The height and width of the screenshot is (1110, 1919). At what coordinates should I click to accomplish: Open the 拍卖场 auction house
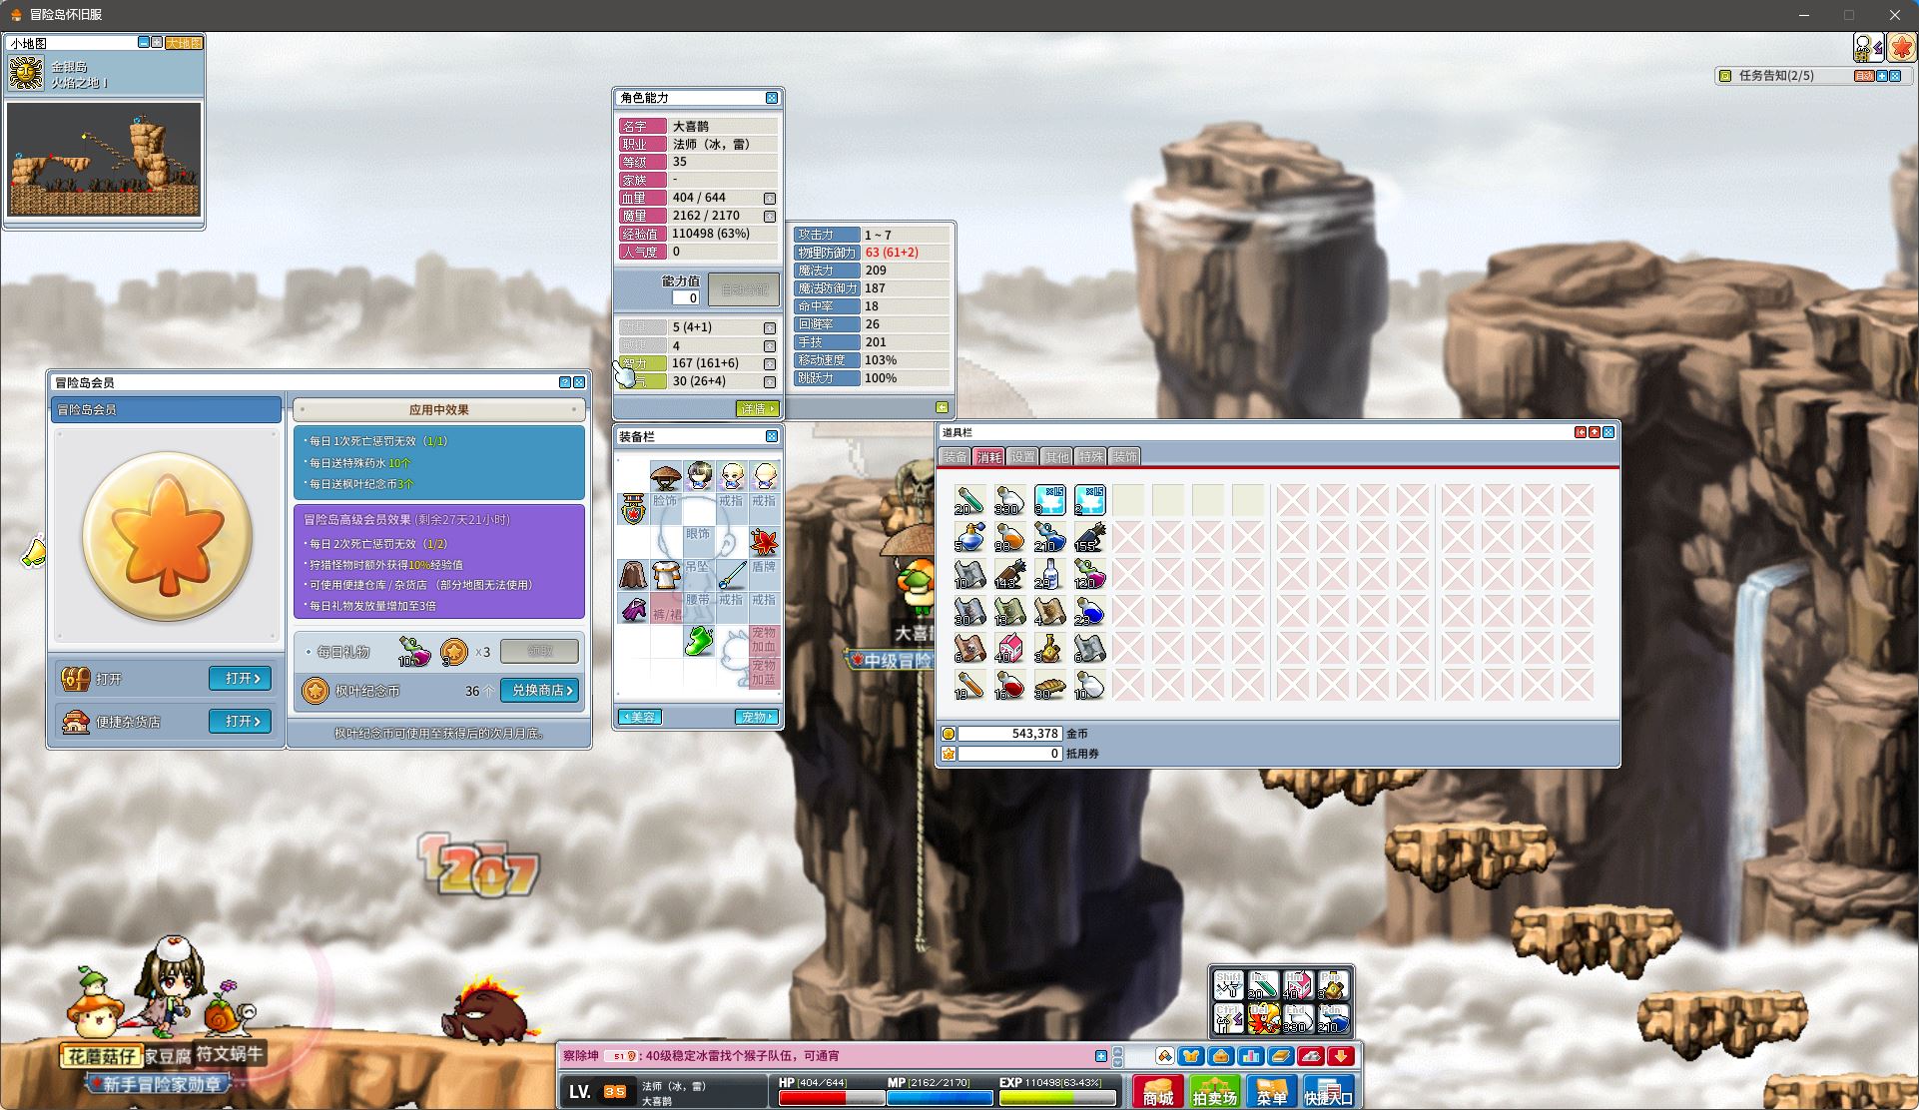click(1215, 1091)
